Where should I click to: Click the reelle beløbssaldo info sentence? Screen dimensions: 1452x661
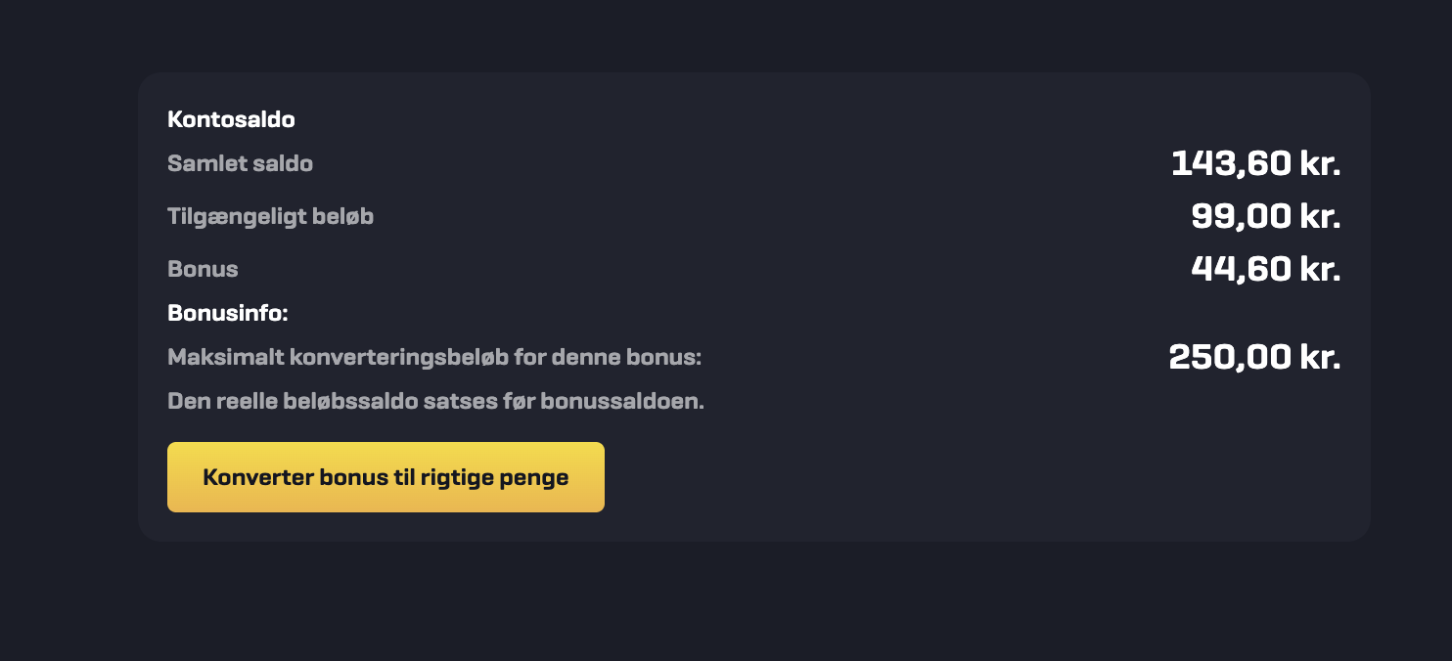pos(435,400)
